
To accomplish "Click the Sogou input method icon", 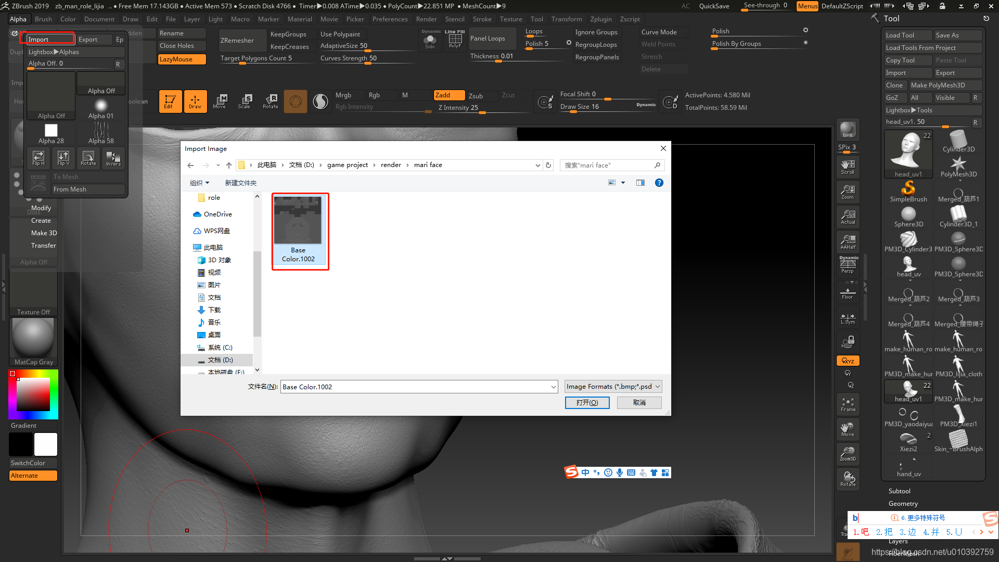I will pyautogui.click(x=572, y=472).
